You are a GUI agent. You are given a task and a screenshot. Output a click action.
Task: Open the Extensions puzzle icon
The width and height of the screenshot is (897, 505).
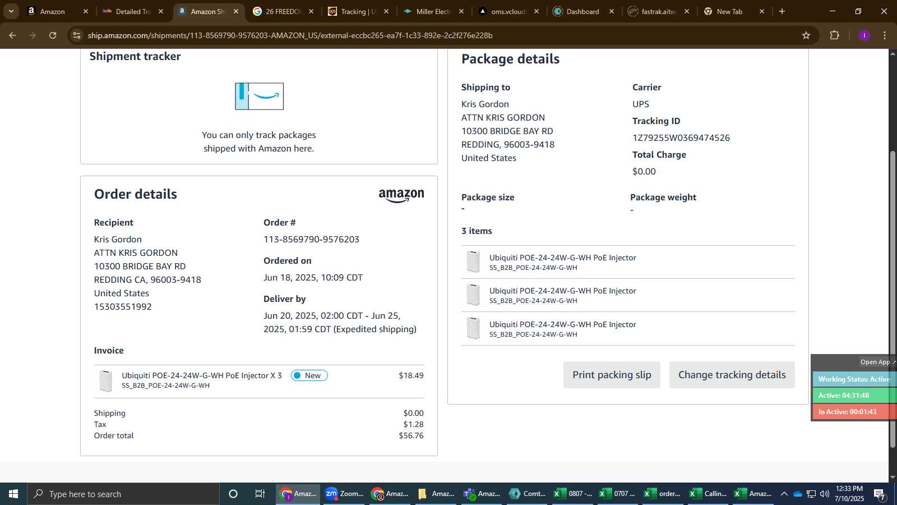tap(834, 35)
